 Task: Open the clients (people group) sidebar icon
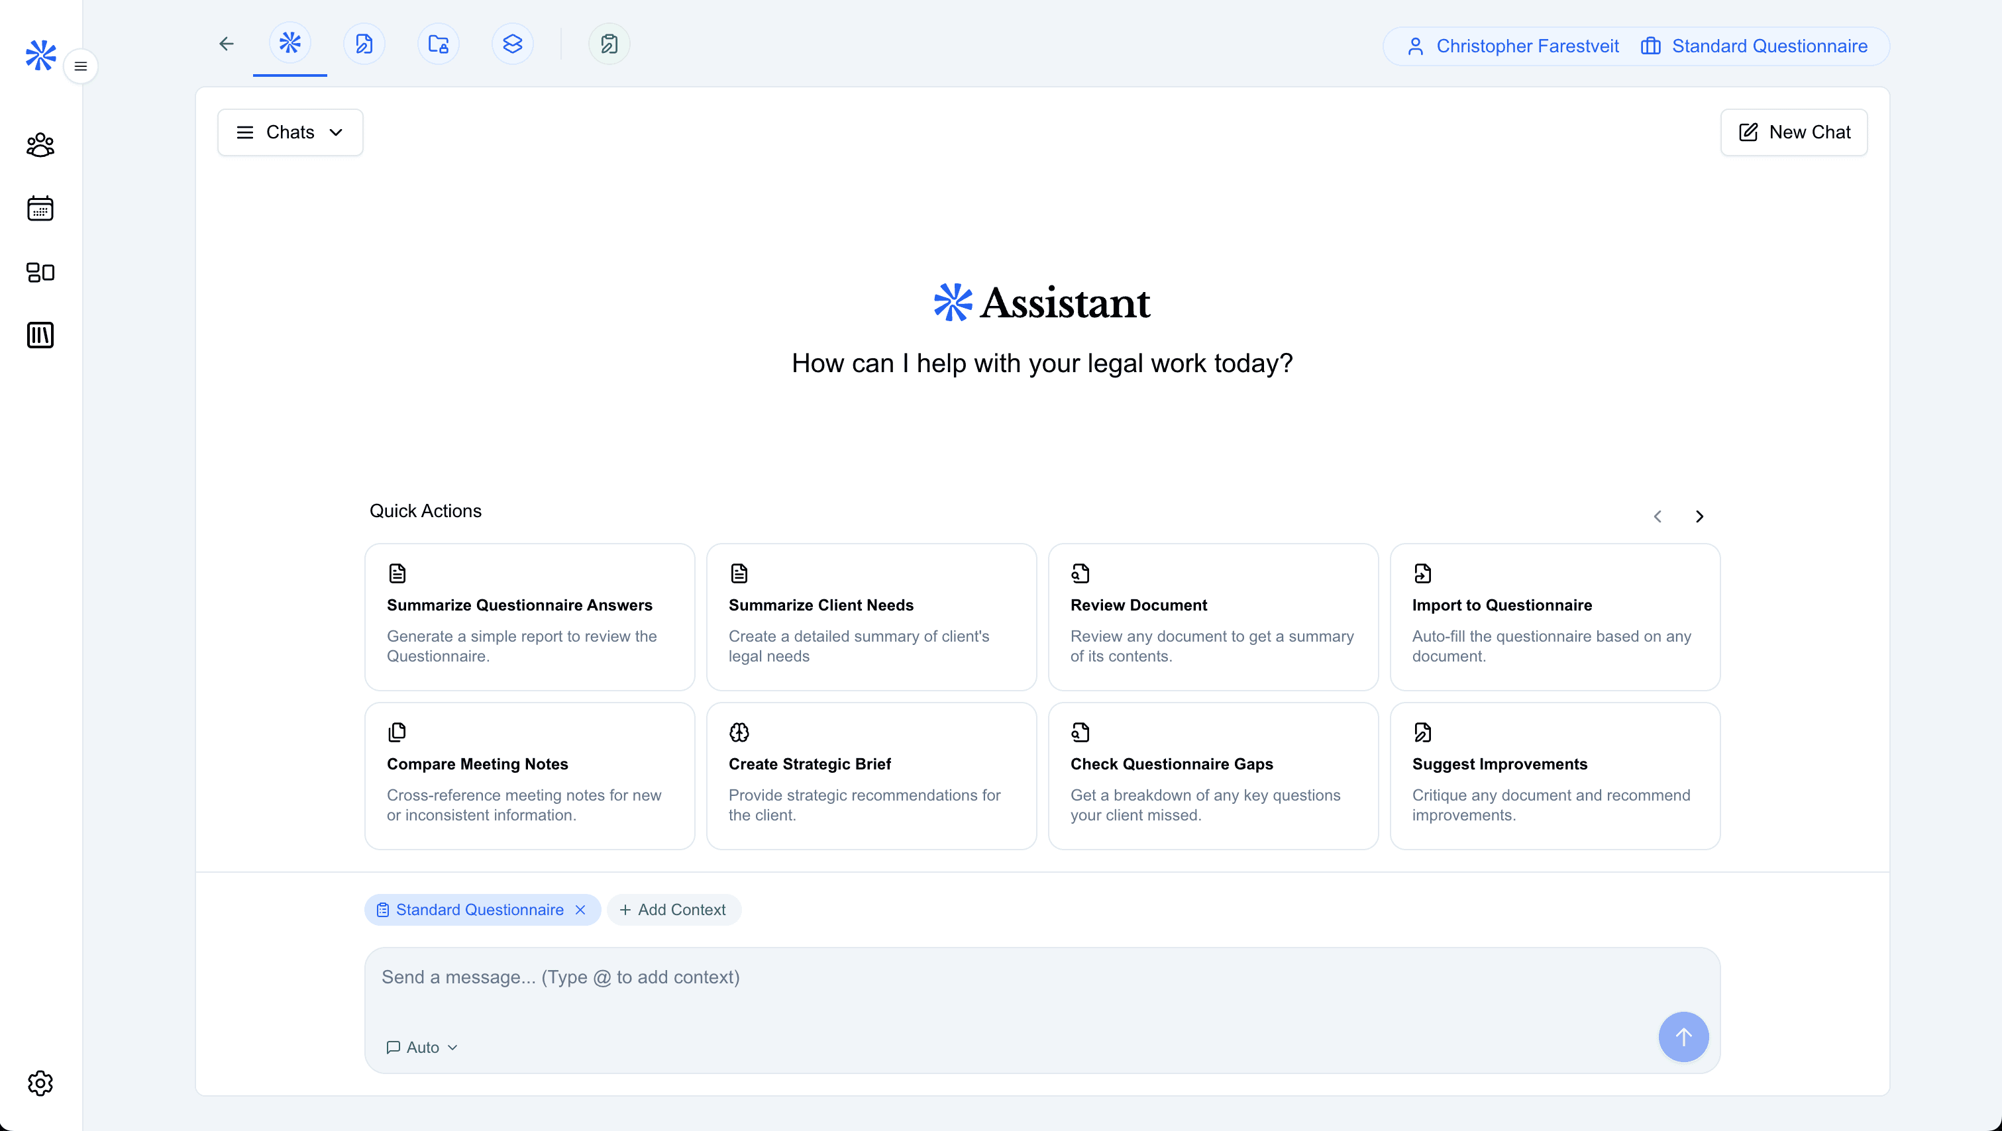tap(40, 144)
